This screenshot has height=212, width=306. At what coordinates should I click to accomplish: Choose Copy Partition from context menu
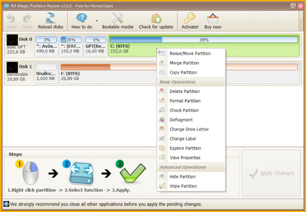click(191, 72)
